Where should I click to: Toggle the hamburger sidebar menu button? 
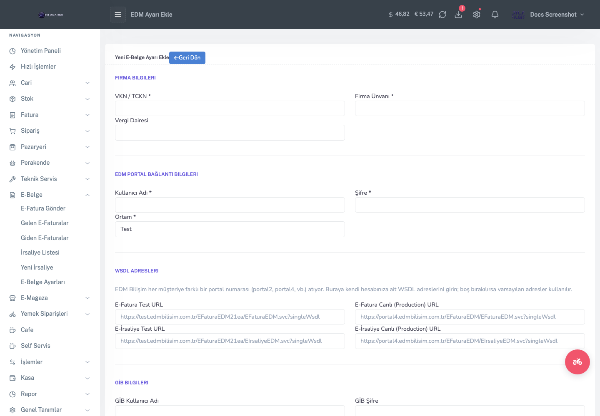(x=118, y=15)
